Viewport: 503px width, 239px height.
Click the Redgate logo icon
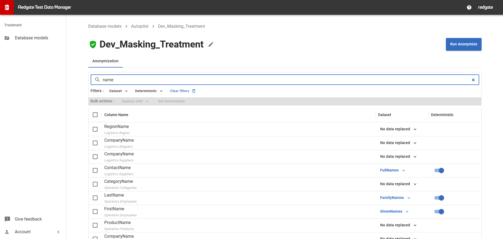(7, 7)
